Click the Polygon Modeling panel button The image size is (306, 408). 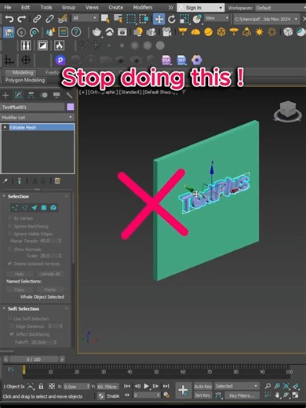pyautogui.click(x=25, y=80)
